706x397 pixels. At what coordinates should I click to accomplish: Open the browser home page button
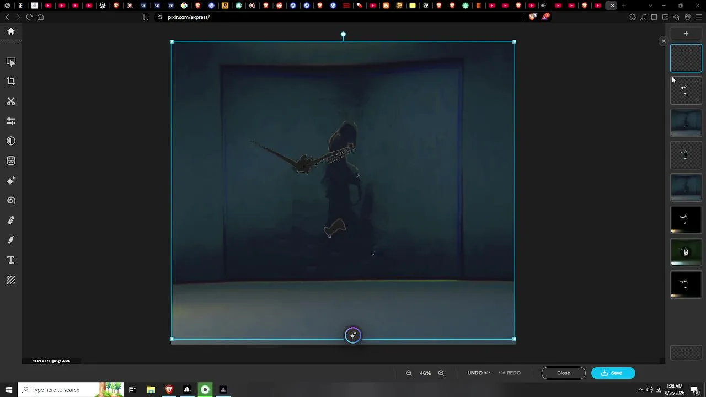coord(40,17)
